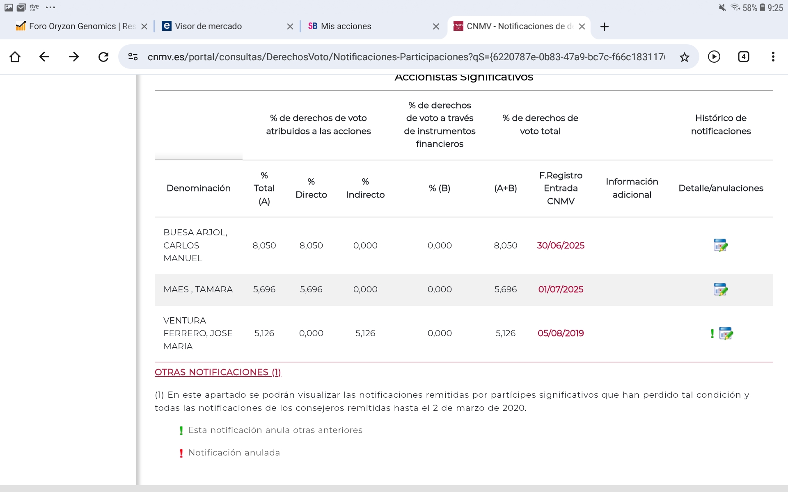Open the status bar overflow dots

click(x=50, y=7)
